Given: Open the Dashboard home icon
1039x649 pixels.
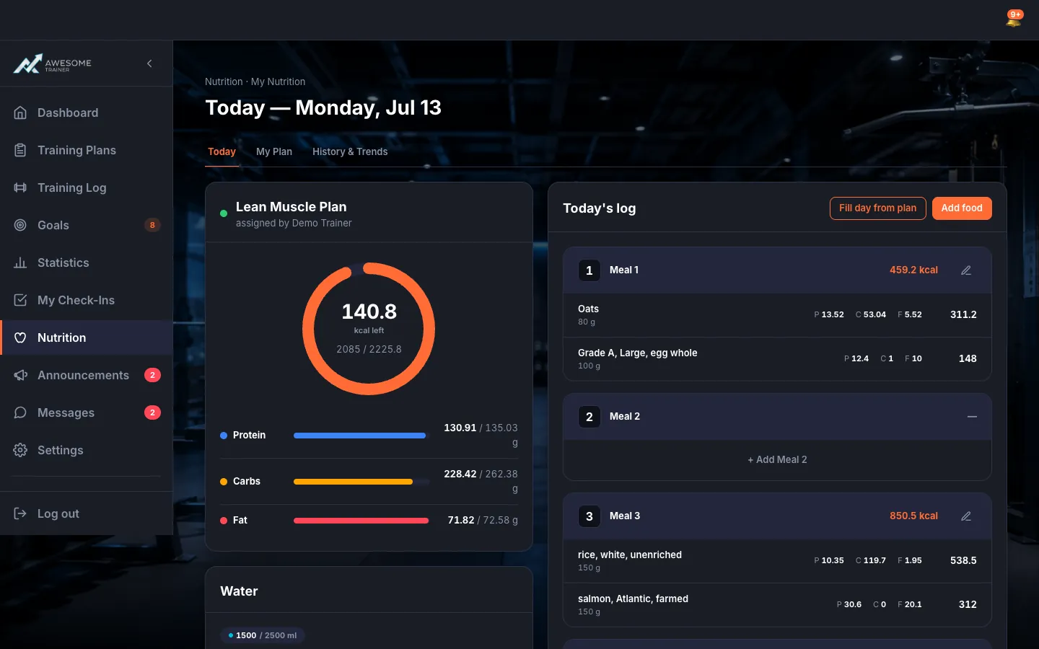Looking at the screenshot, I should [x=20, y=112].
